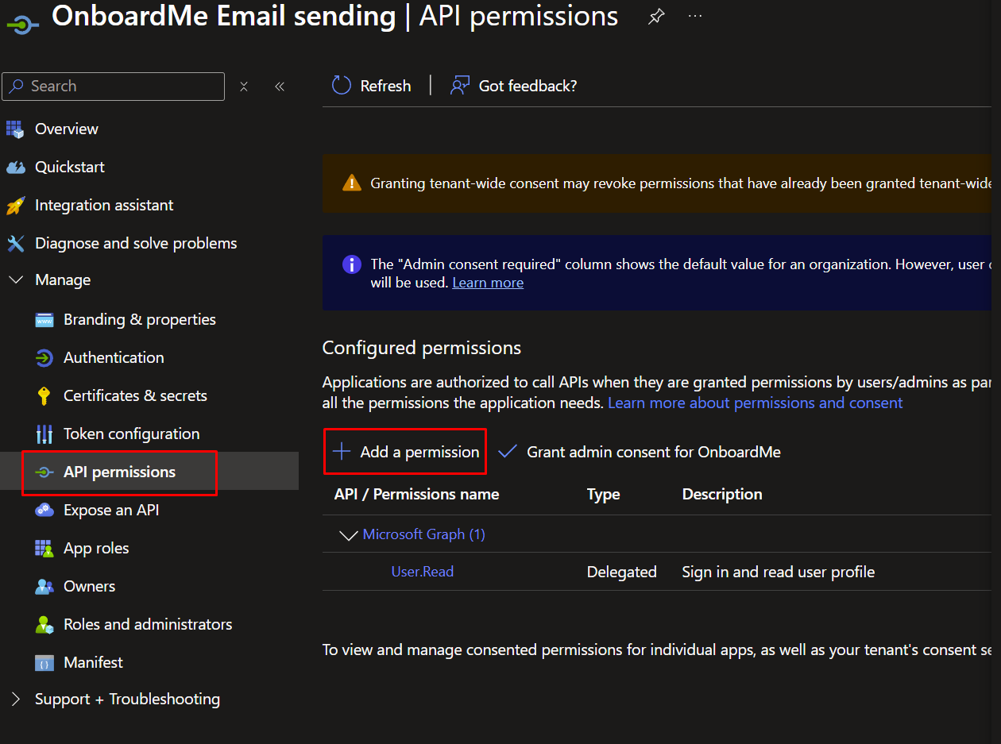The image size is (1001, 744).
Task: Collapse the Microsoft Graph (1) permissions group
Action: (348, 535)
